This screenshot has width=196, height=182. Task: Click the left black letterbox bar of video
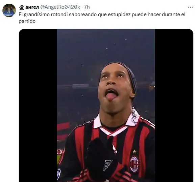38,105
